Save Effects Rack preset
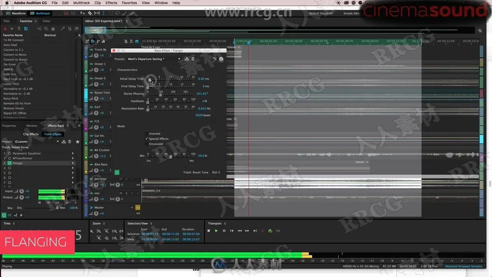The width and height of the screenshot is (492, 277). click(63, 142)
